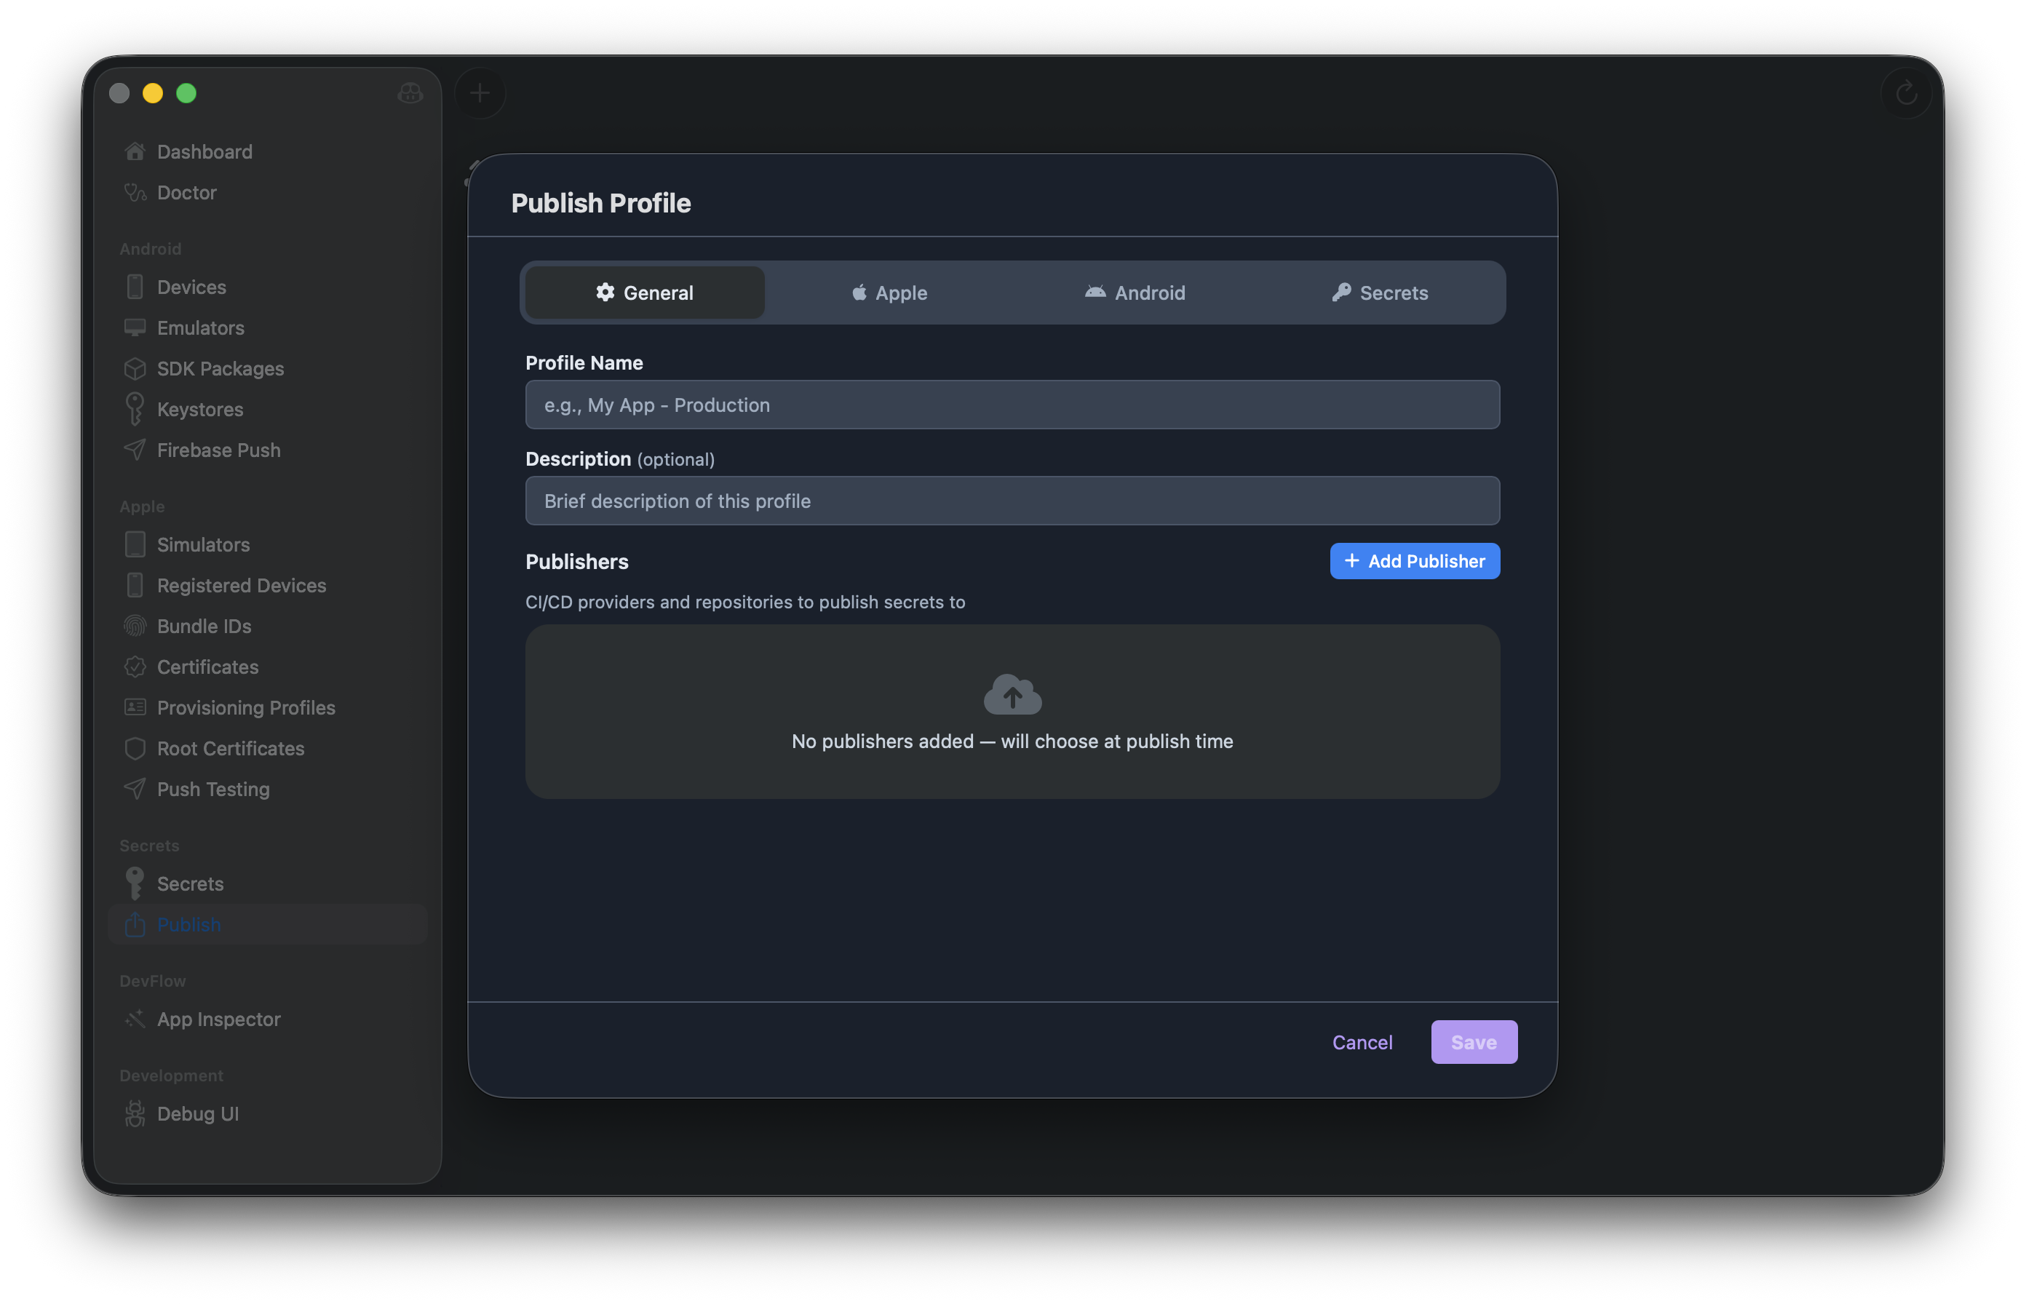Switch to the Secrets tab in dialog

tap(1379, 293)
